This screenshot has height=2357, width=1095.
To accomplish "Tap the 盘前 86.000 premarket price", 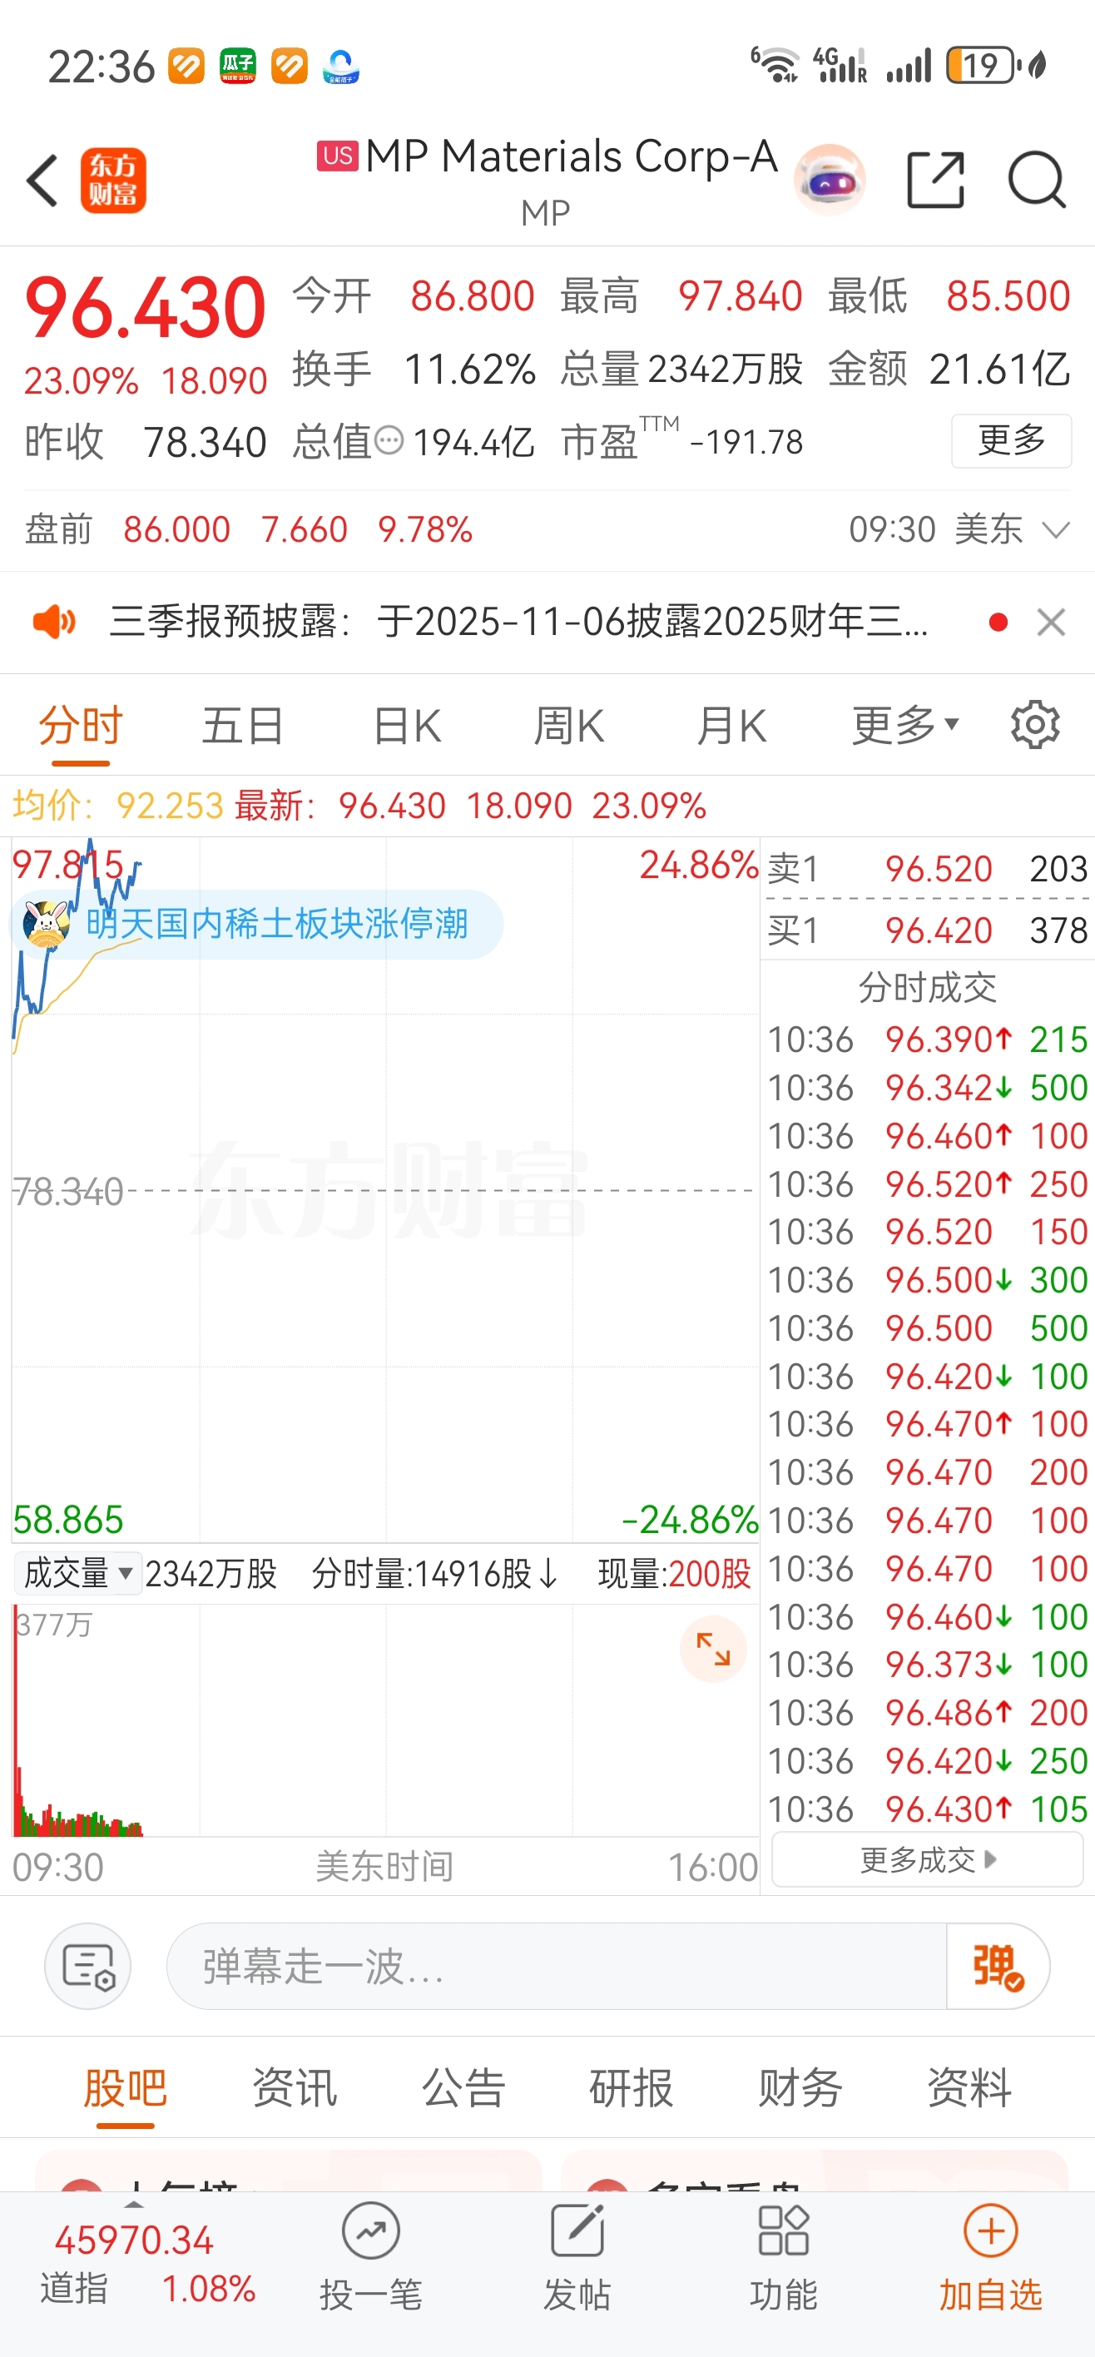I will 176,530.
